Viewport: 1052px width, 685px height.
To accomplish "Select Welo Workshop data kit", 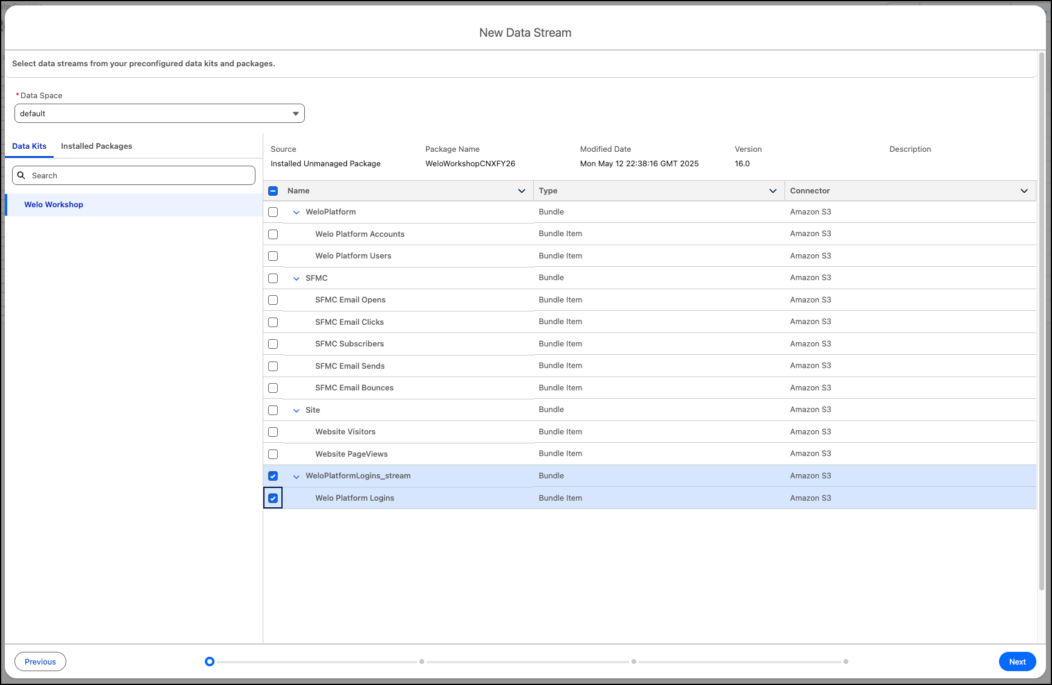I will [x=54, y=205].
